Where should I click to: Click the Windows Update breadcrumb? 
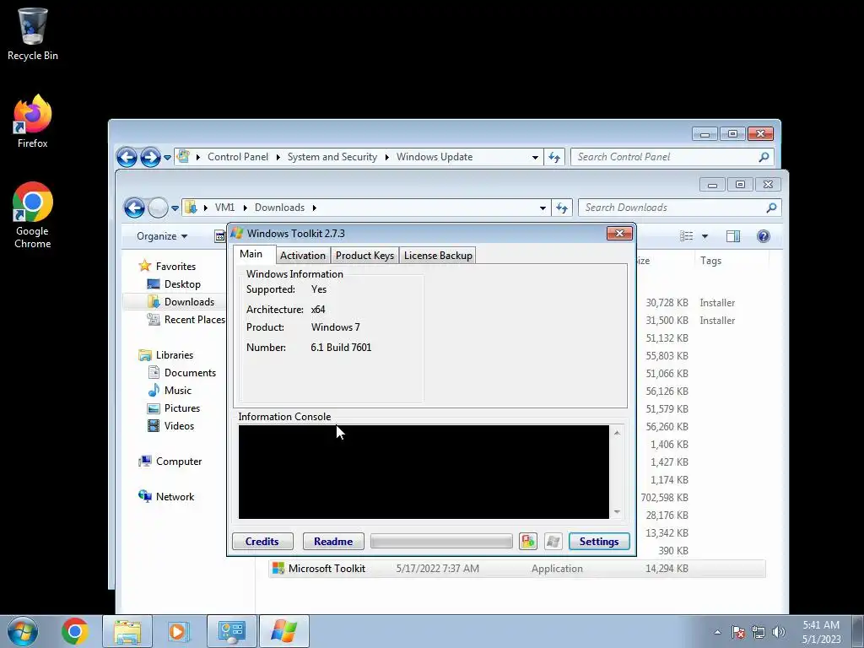(435, 157)
